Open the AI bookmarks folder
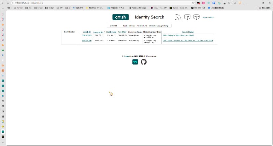 [68, 8]
